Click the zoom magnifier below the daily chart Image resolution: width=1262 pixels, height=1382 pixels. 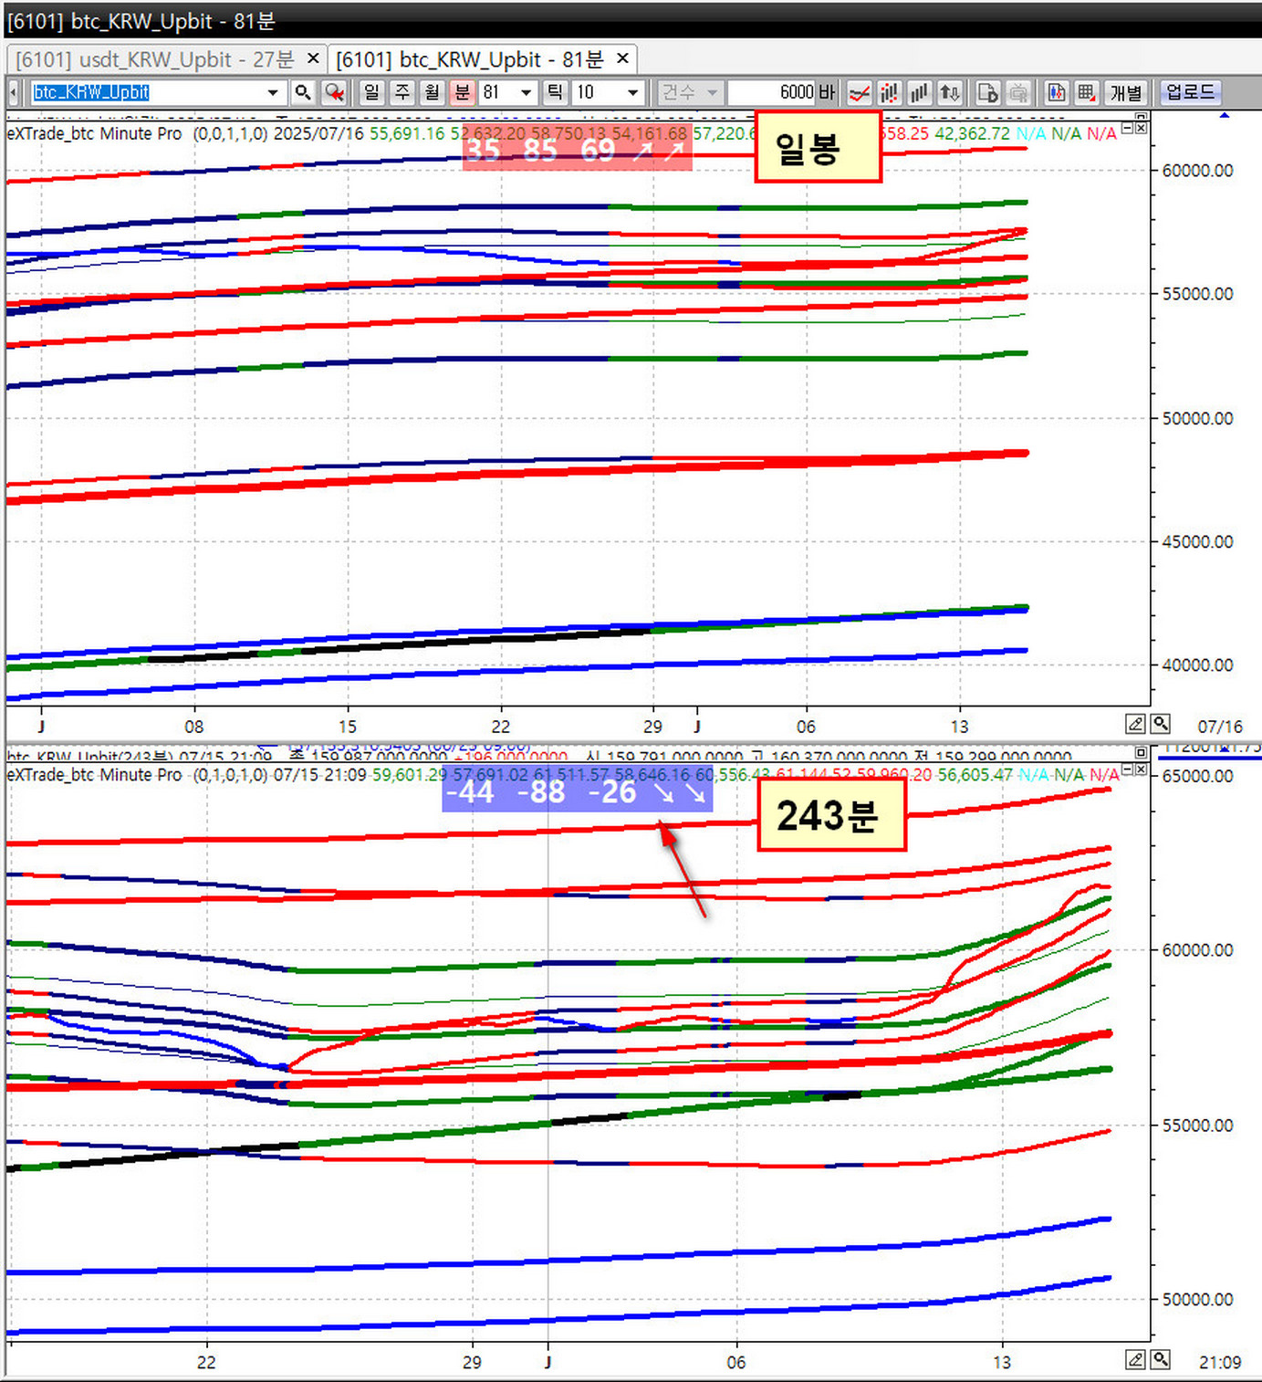(x=1160, y=723)
